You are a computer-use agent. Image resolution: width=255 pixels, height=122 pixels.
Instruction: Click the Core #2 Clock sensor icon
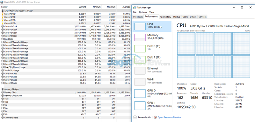(x=3, y=33)
